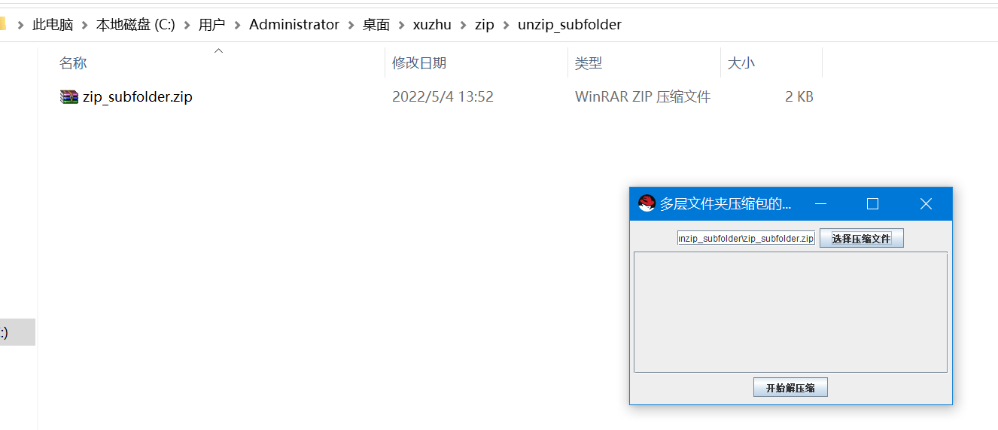Click the 开始解压缩 button
Image resolution: width=998 pixels, height=430 pixels.
[790, 388]
